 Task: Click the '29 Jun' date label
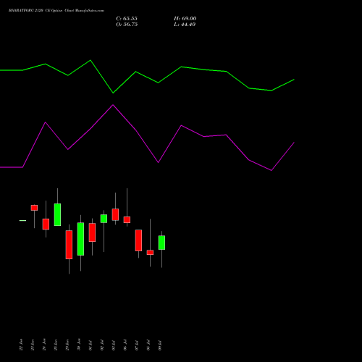[x=67, y=345]
